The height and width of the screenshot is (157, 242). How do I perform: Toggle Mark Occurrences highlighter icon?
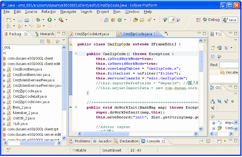click(x=171, y=20)
